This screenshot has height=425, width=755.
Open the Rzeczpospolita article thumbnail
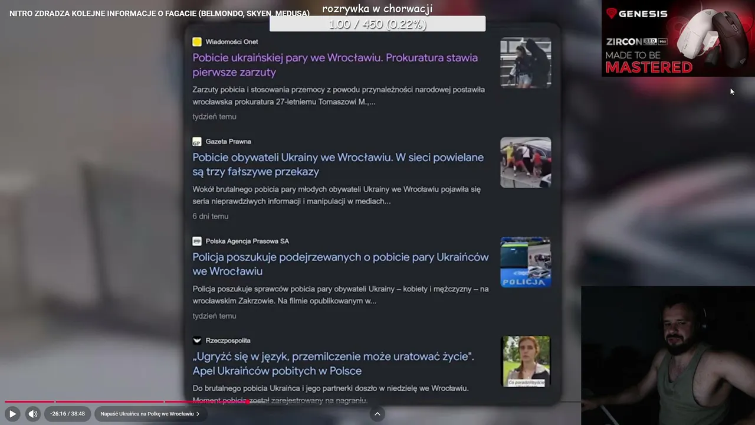pos(526,361)
